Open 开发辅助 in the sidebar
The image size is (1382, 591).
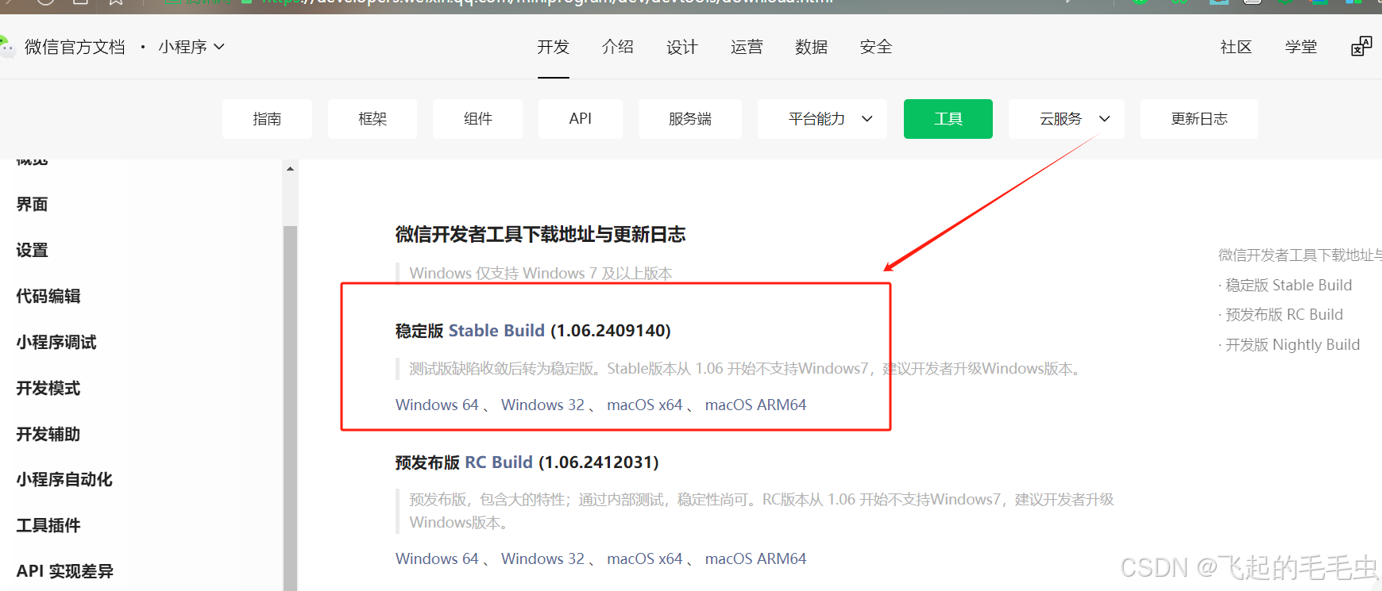[48, 434]
